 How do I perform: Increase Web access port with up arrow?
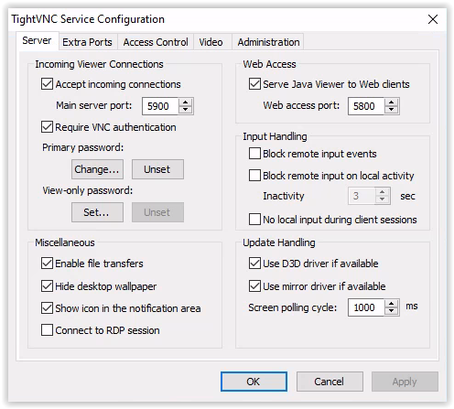(391, 102)
